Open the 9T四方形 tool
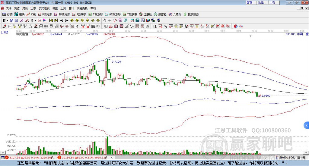This screenshot has height=166, width=309. [113, 14]
